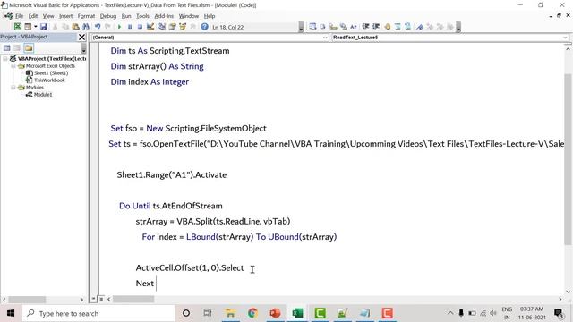Viewport: 573px width, 322px height.
Task: Open Find with the binoculars icon
Action: tap(86, 27)
